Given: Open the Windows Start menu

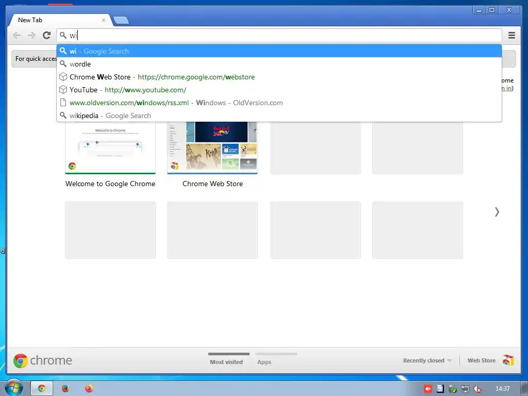Looking at the screenshot, I should click(13, 388).
